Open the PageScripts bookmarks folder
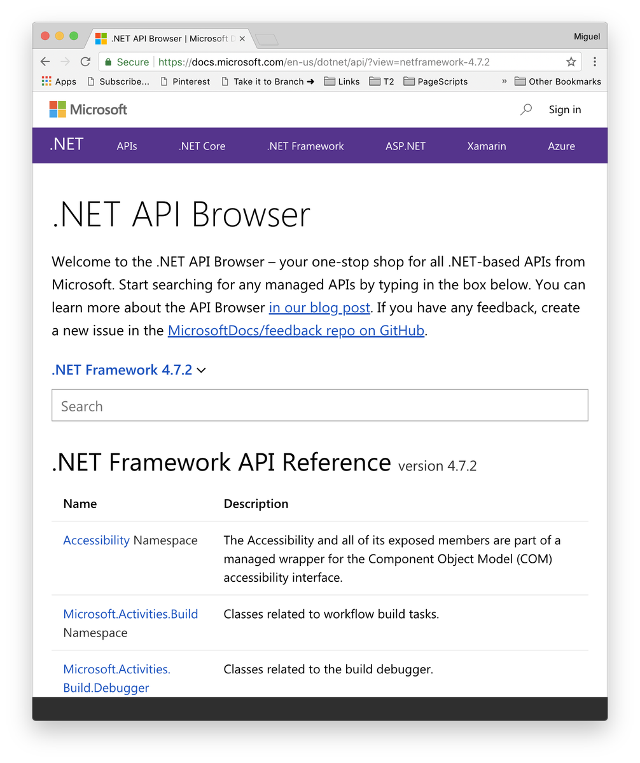This screenshot has width=640, height=763. [x=436, y=81]
